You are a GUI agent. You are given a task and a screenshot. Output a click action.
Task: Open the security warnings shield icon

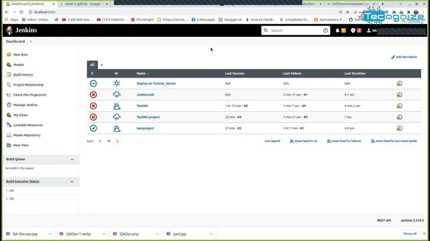(x=353, y=30)
